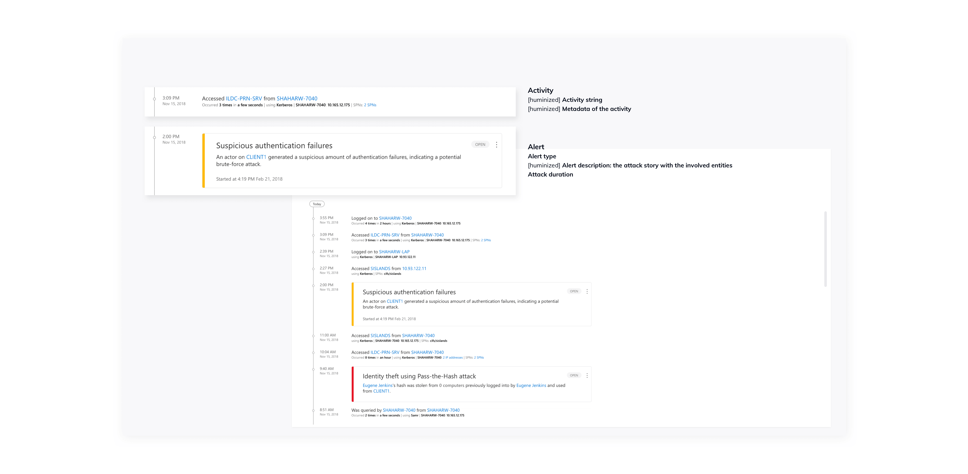The height and width of the screenshot is (474, 968).
Task: Expand the 2 SPNs on the 3:09 PM timeline event
Action: tap(486, 240)
